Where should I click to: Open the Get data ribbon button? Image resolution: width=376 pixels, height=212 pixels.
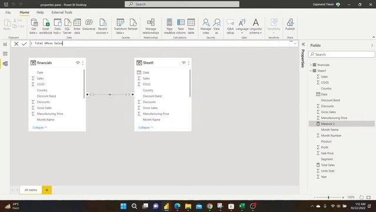[x=33, y=26]
